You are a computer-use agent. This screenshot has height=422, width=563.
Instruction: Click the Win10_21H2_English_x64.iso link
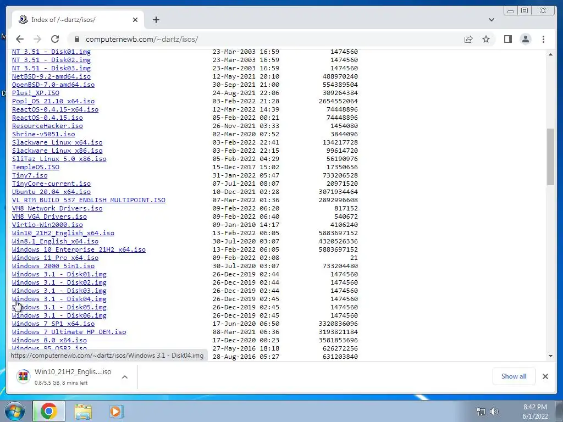click(x=63, y=233)
